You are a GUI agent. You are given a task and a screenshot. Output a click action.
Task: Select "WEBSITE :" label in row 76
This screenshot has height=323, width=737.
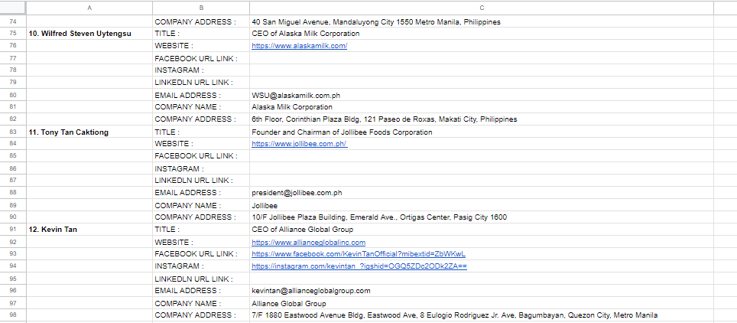coord(201,46)
